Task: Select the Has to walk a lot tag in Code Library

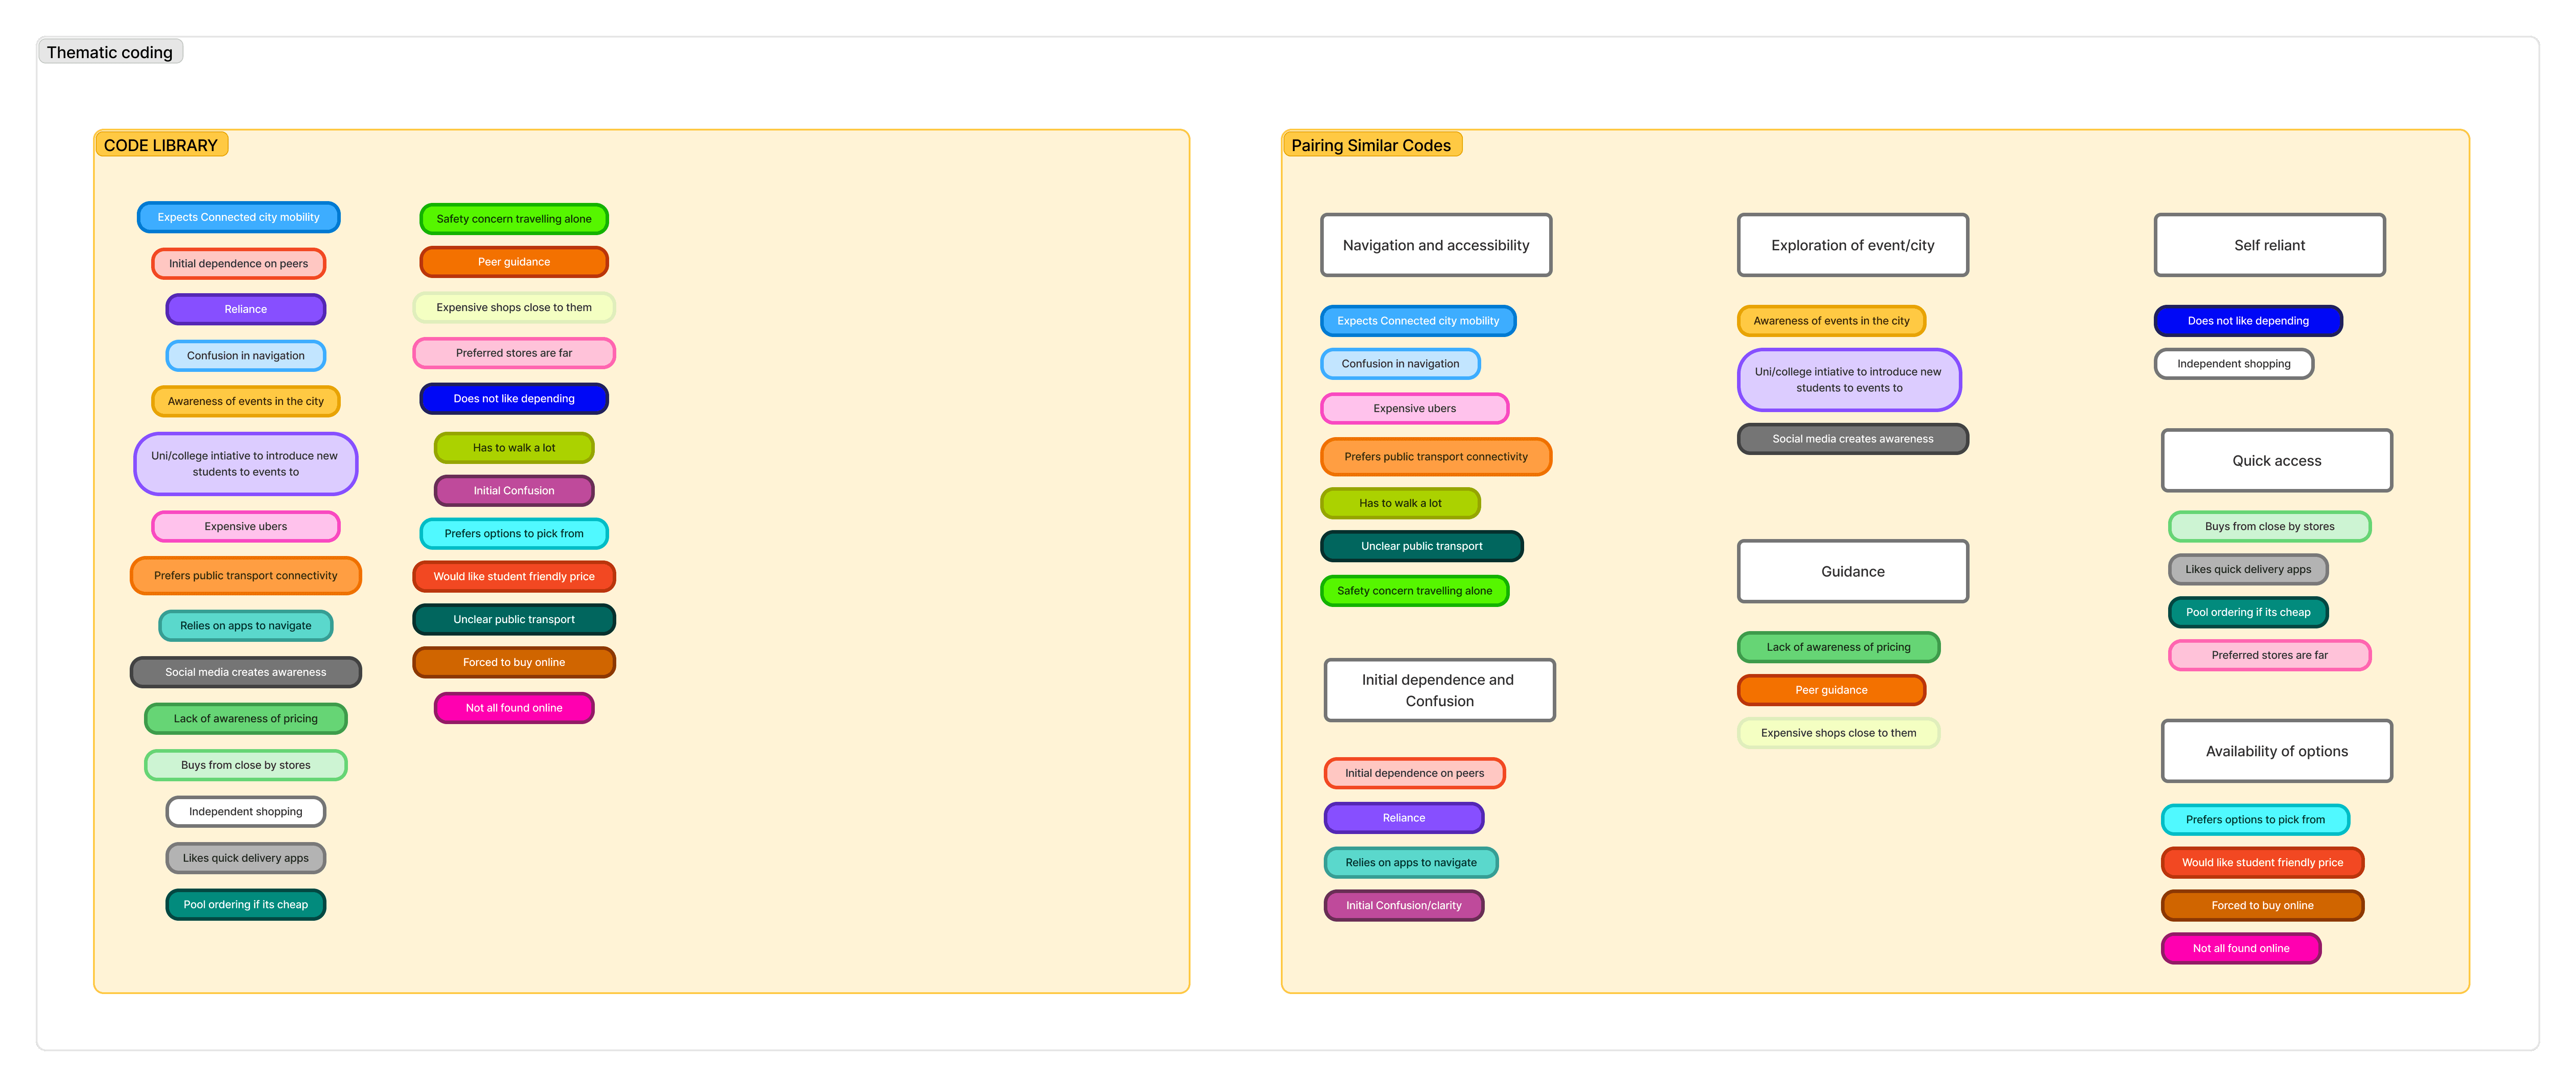Action: [x=514, y=447]
